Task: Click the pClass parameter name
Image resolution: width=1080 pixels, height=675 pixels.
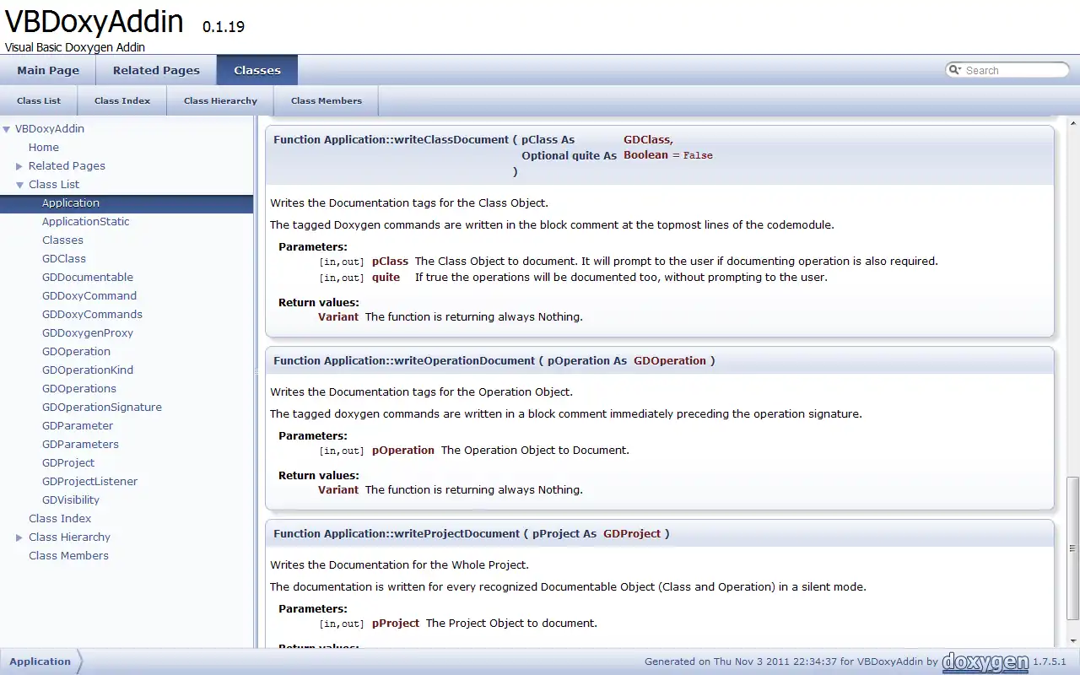Action: pyautogui.click(x=390, y=262)
